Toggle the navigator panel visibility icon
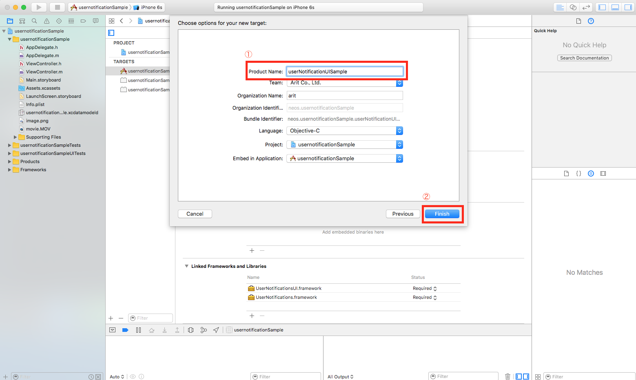Image resolution: width=636 pixels, height=380 pixels. click(x=602, y=7)
